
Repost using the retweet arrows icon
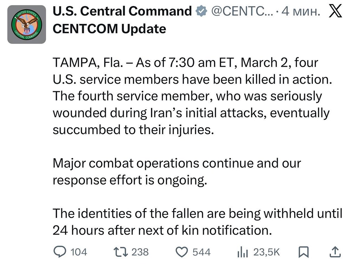(x=121, y=251)
